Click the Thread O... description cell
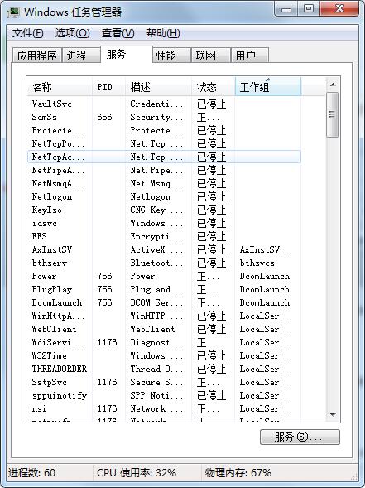Viewport: 365px width, 488px height. 156,369
